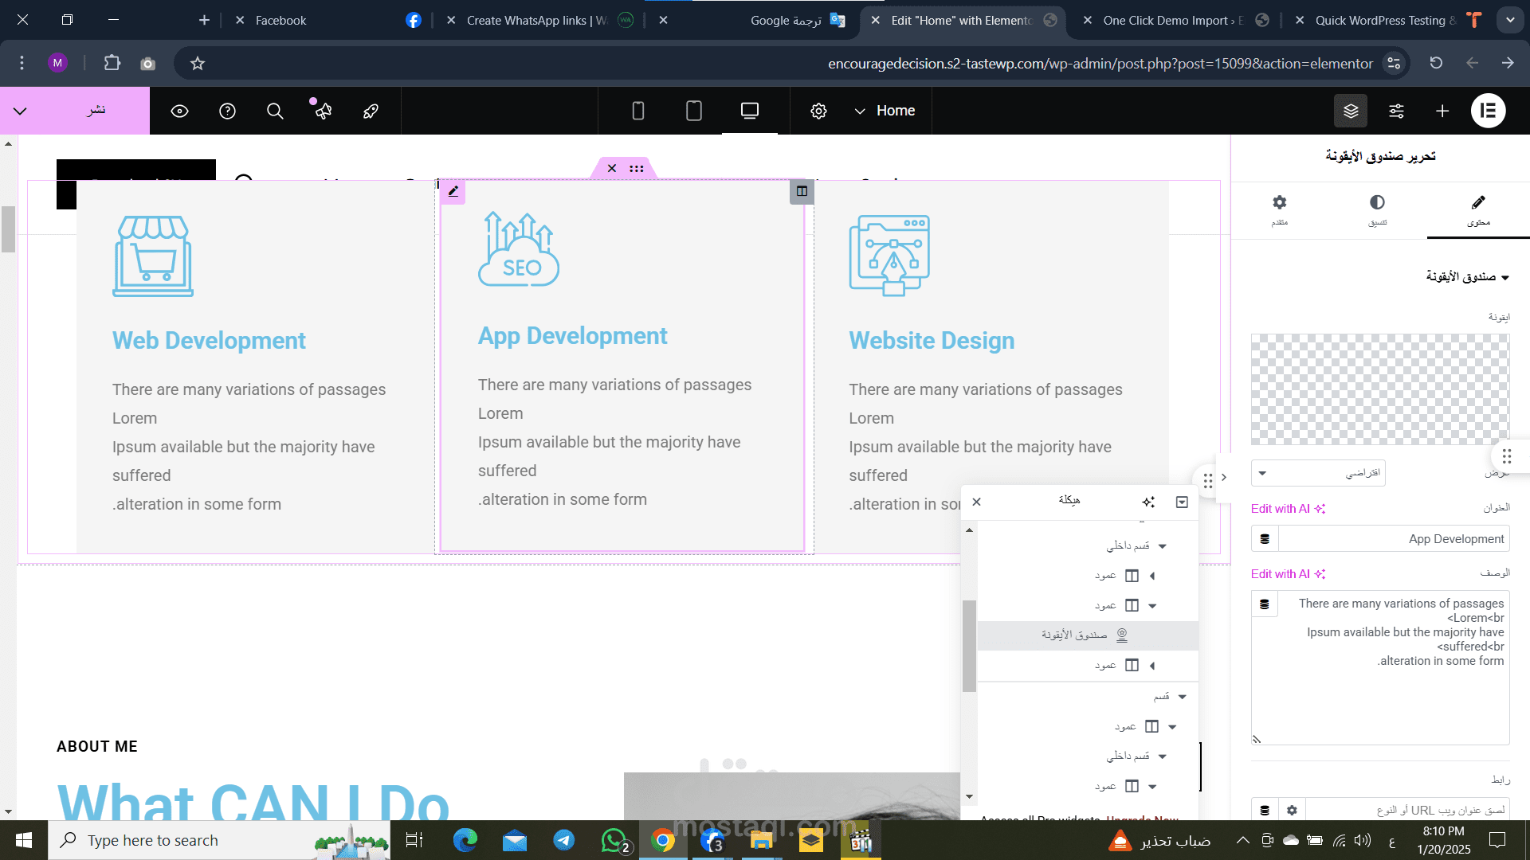1530x860 pixels.
Task: Open the view default dropdown
Action: [1318, 473]
